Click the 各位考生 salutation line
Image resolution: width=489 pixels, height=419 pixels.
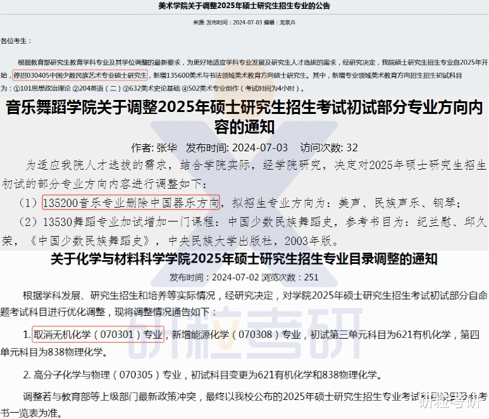coord(16,41)
